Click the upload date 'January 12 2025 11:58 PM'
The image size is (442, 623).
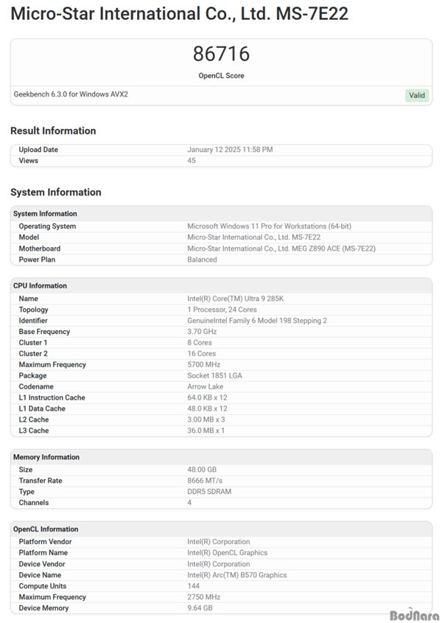[230, 150]
